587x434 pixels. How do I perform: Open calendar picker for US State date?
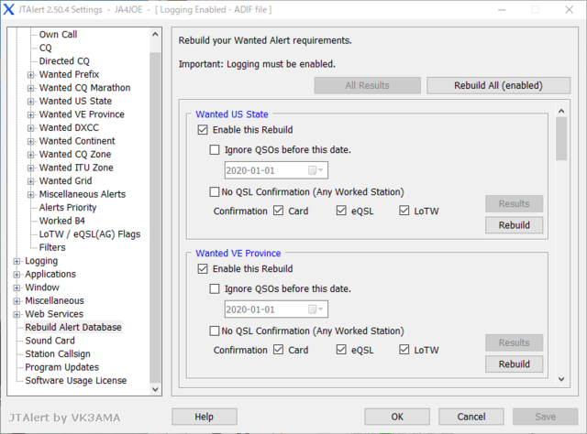(x=316, y=170)
